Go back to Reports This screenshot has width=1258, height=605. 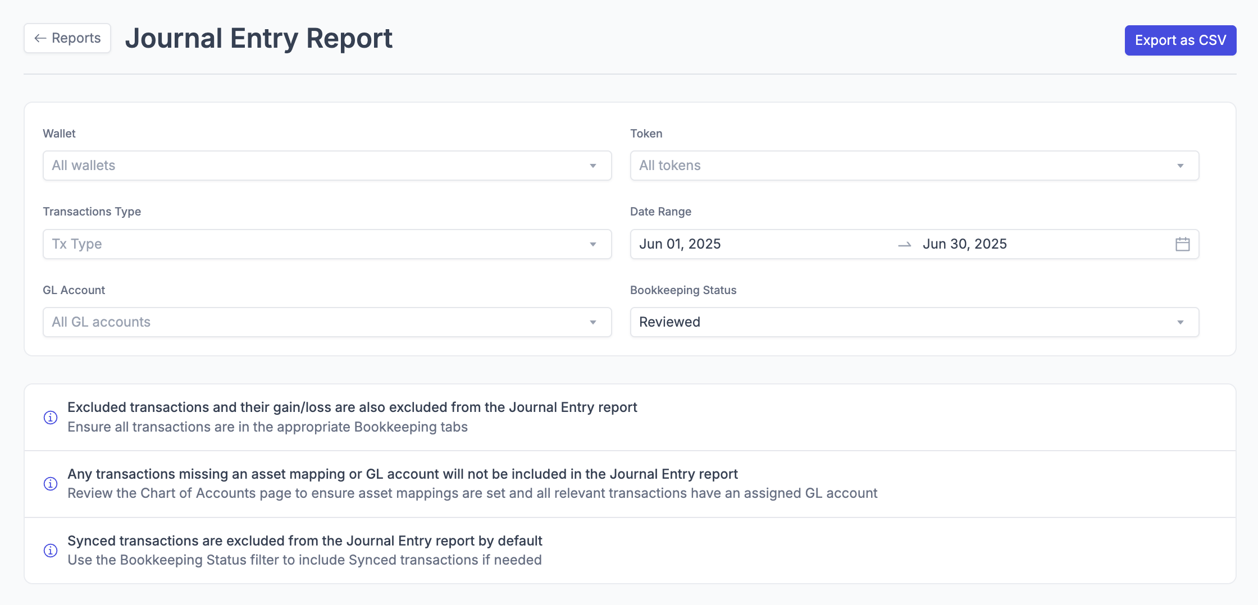[67, 38]
